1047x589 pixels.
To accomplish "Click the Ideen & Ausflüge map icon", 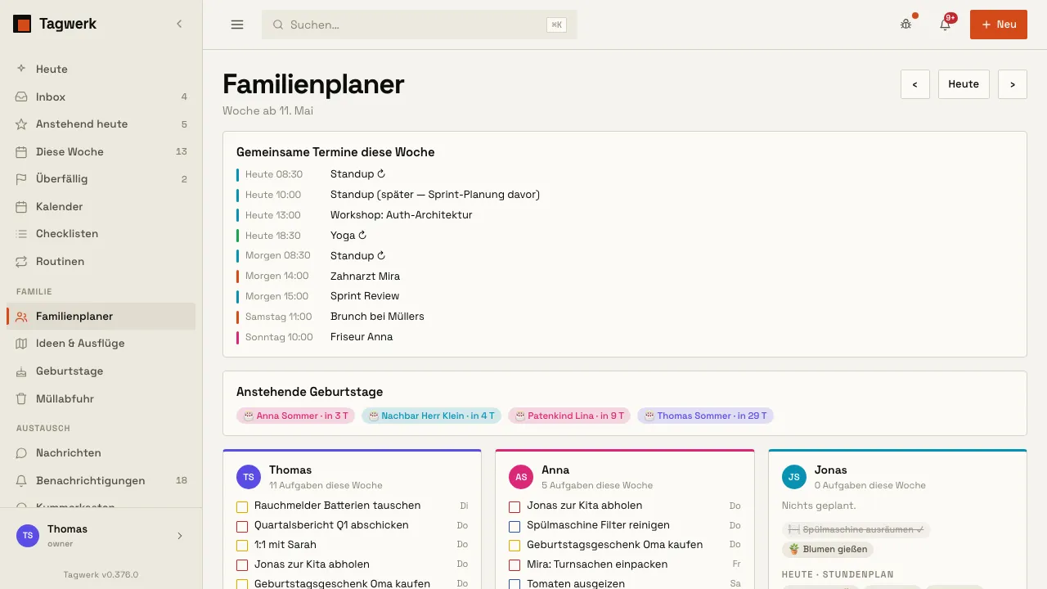I will click(x=21, y=344).
